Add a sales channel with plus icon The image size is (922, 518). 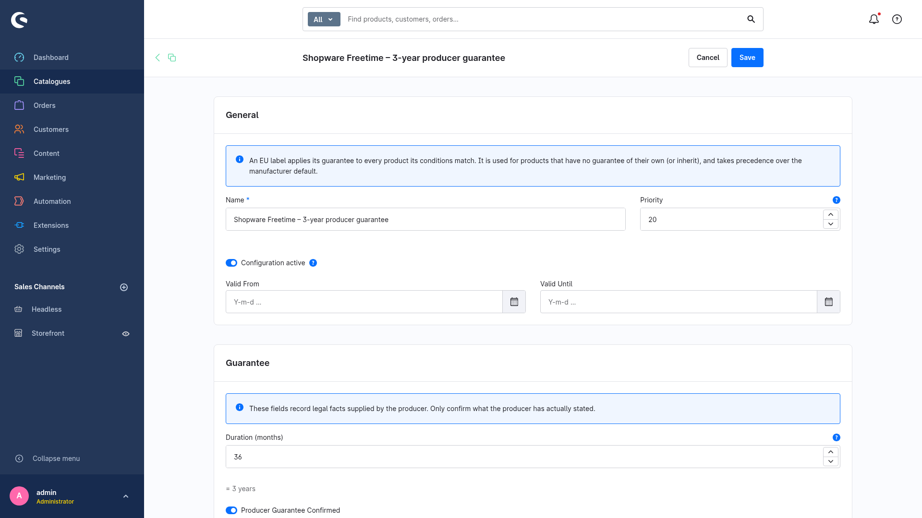pos(124,287)
